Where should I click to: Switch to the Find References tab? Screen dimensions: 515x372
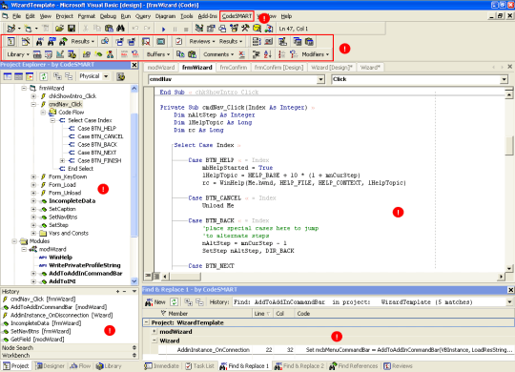[354, 365]
